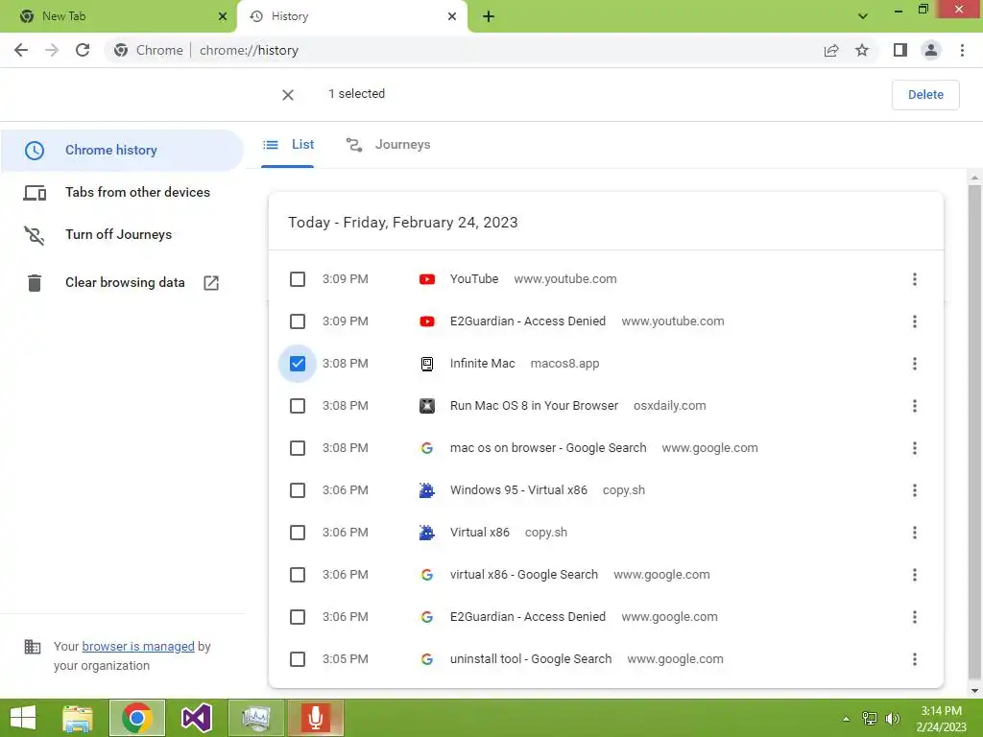983x737 pixels.
Task: Check the Run Mac OS 8 entry checkbox
Action: 298,406
